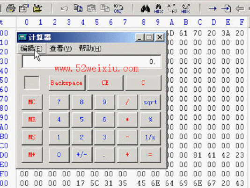This screenshot has height=188, width=250.
Task: Click the blue right arrow icon
Action: 213,8
